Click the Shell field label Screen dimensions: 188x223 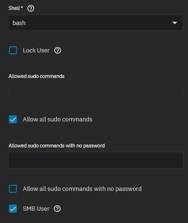(14, 8)
